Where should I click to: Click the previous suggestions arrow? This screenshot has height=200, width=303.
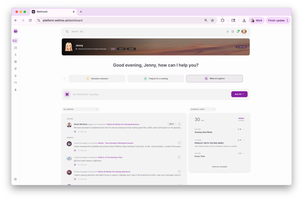point(64,78)
